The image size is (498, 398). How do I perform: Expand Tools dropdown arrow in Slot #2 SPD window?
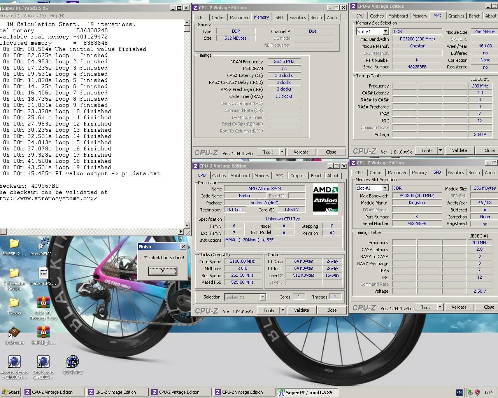[x=440, y=307]
